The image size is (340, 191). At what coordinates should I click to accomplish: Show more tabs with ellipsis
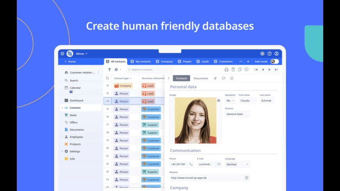[241, 62]
